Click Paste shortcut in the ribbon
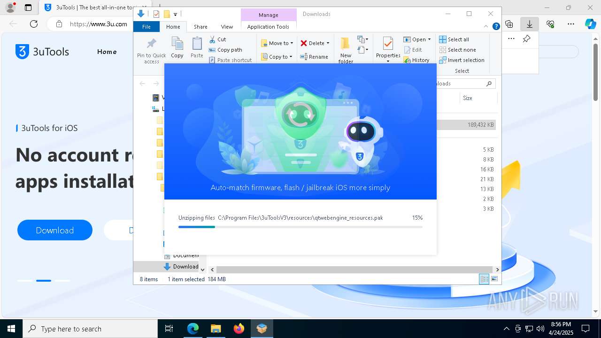601x338 pixels. click(x=230, y=60)
